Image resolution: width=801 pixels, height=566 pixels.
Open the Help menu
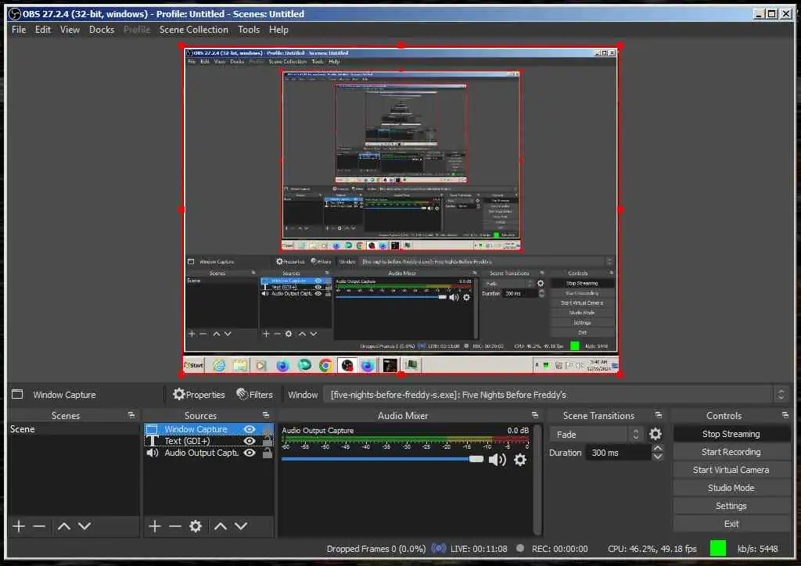pyautogui.click(x=279, y=30)
